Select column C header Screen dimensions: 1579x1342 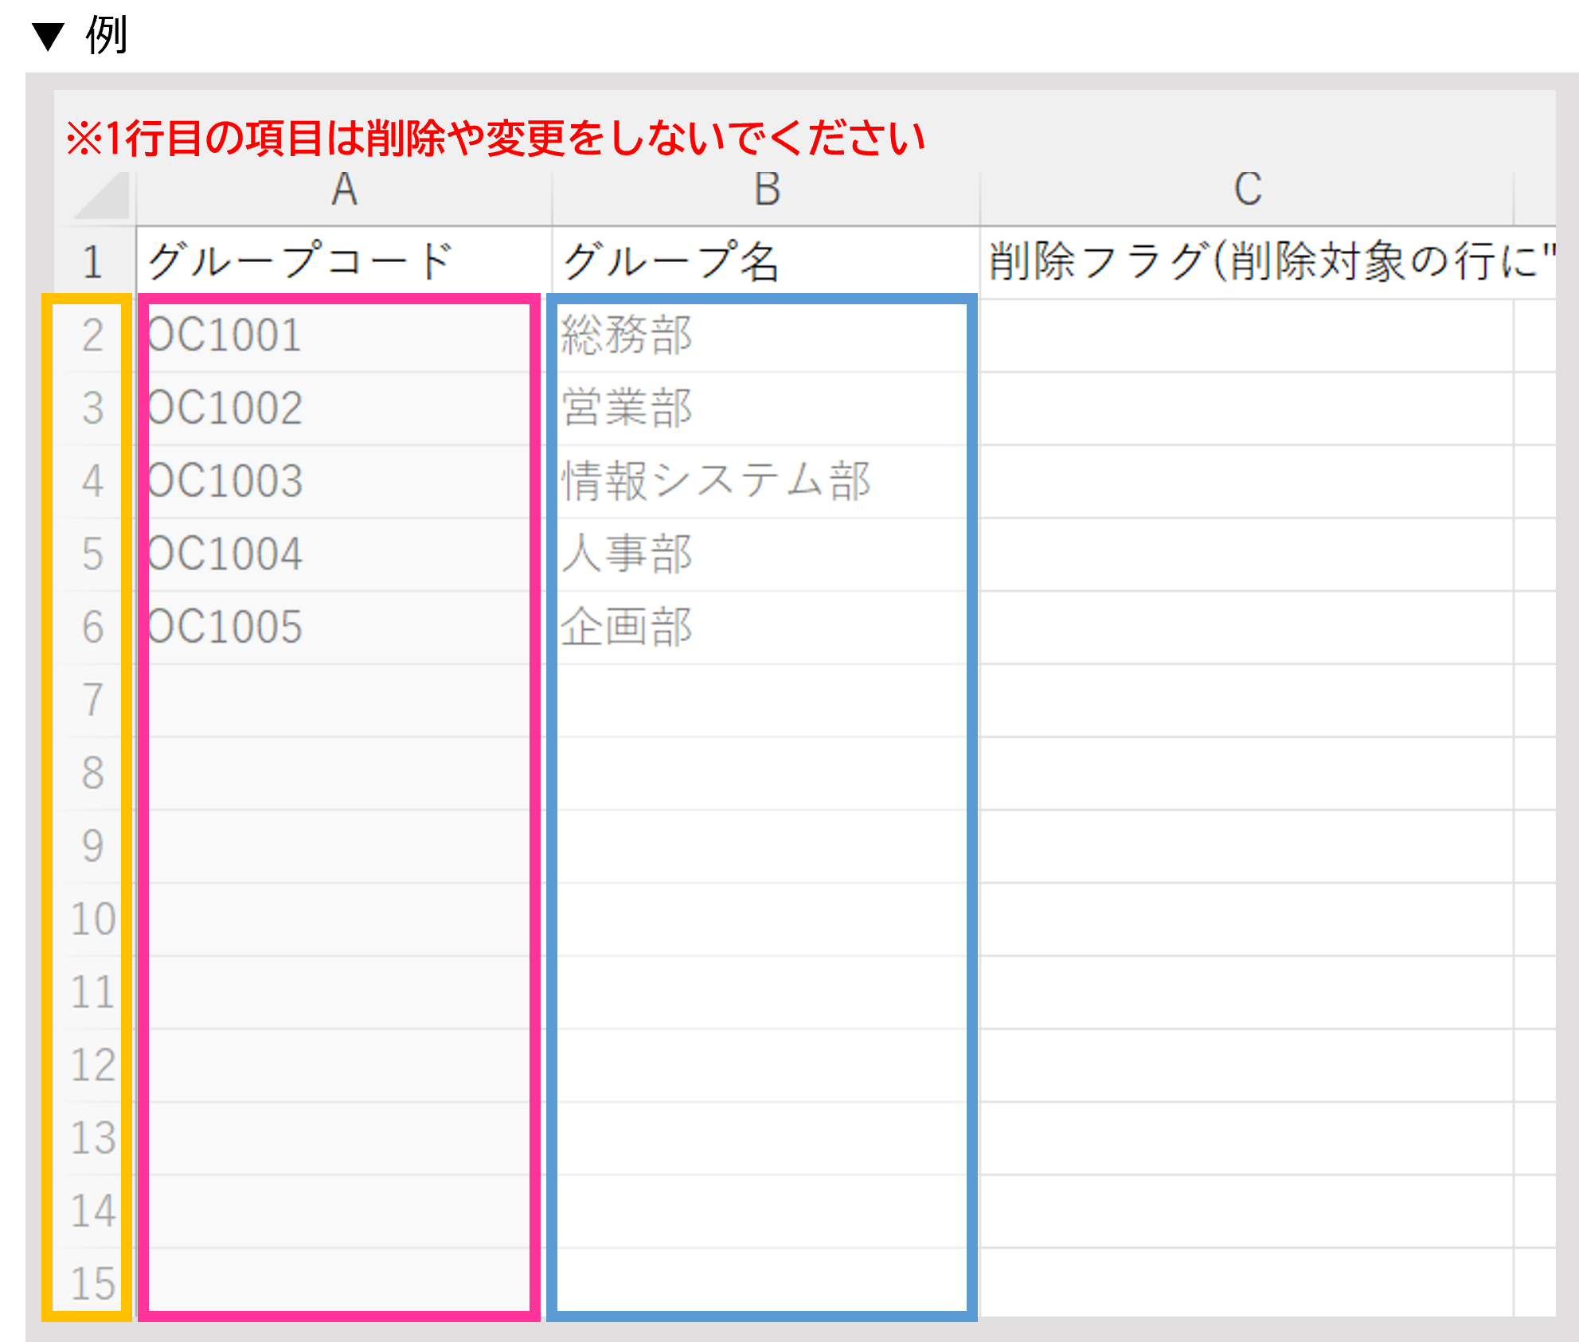[1247, 190]
